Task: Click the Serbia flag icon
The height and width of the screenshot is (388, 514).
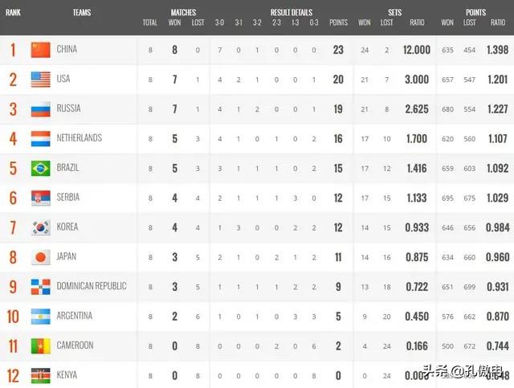Action: [41, 198]
